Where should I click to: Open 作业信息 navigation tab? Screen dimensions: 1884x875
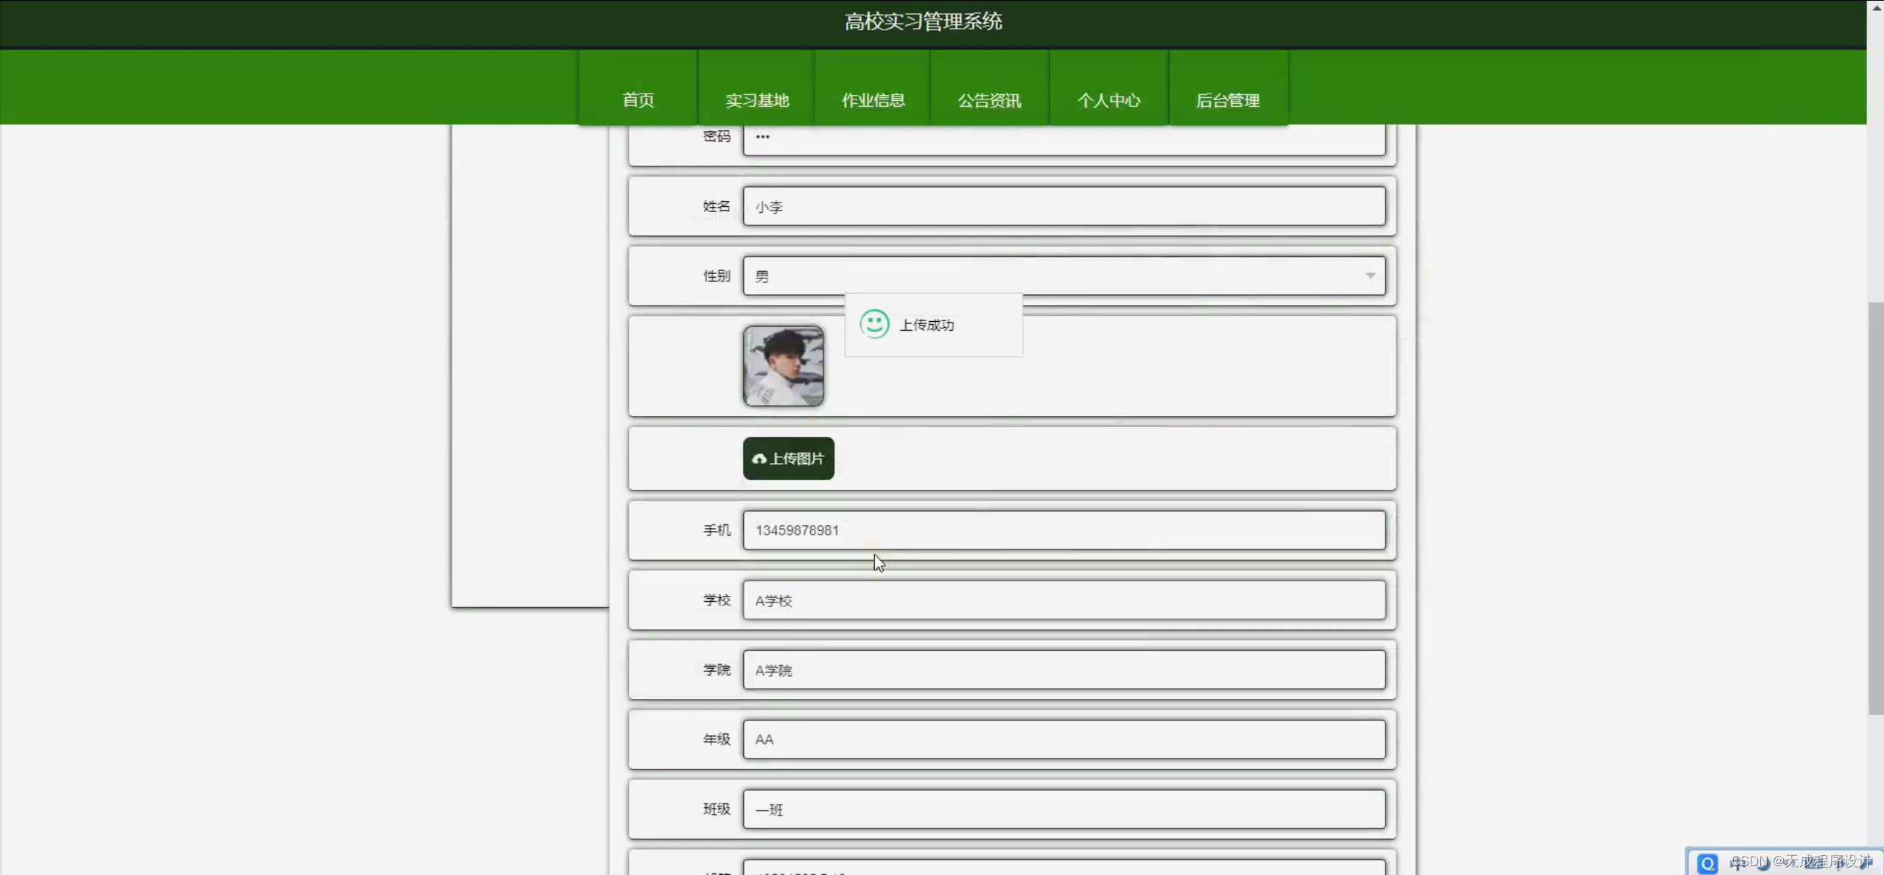tap(873, 99)
